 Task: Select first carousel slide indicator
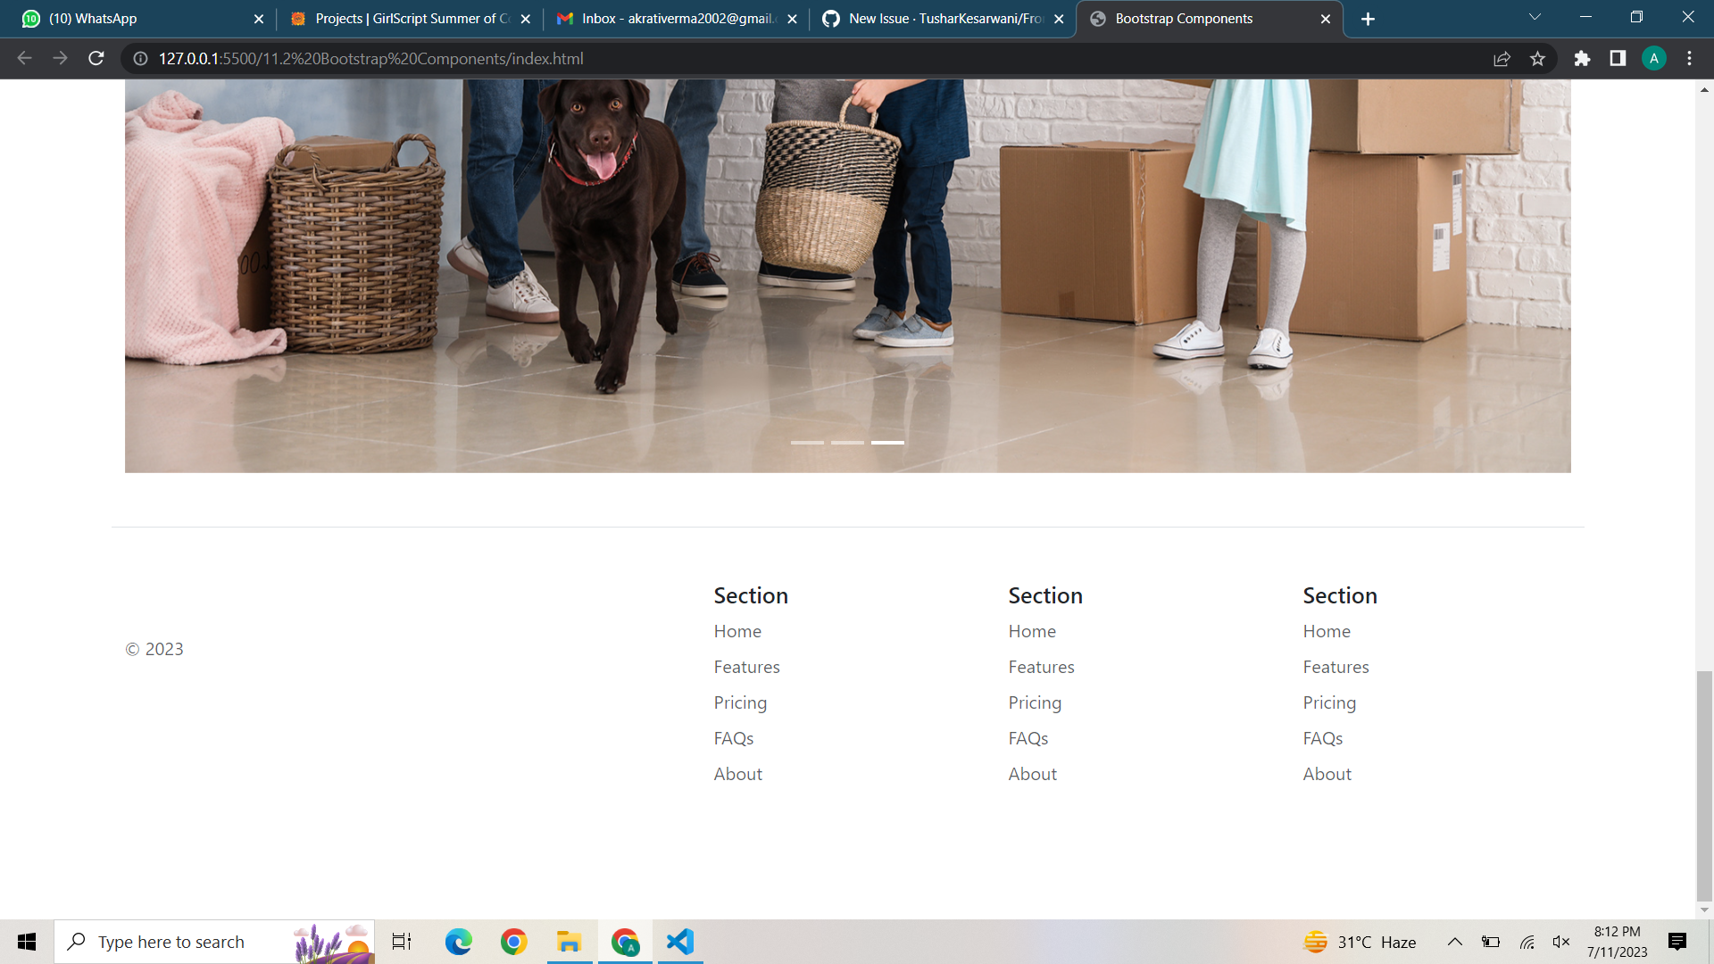807,443
